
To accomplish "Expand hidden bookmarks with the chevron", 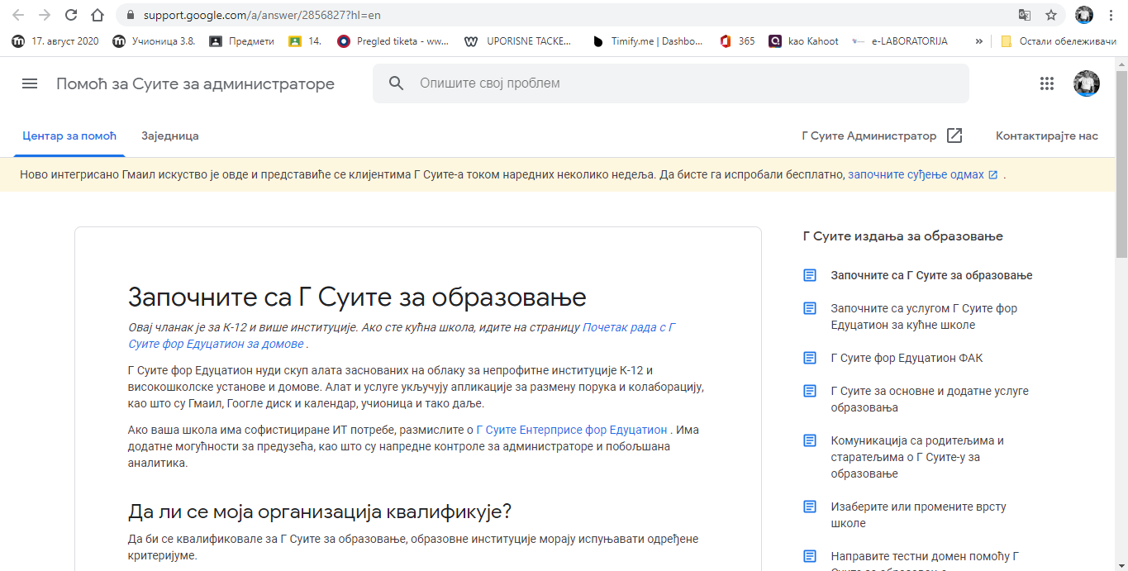I will click(x=979, y=40).
